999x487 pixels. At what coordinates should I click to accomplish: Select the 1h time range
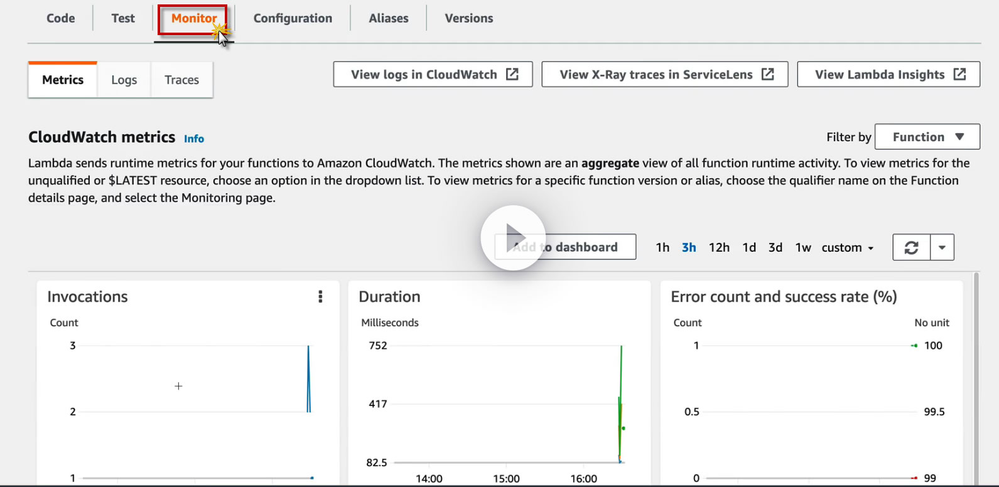(x=662, y=247)
